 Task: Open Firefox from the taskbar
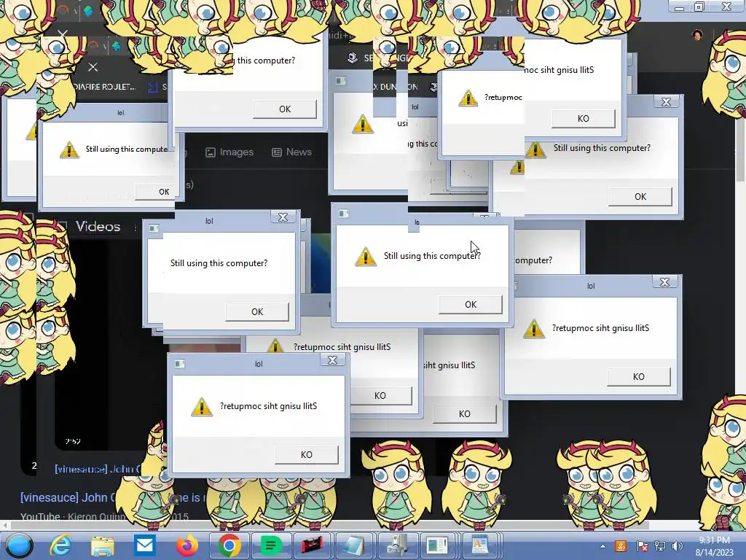tap(187, 545)
